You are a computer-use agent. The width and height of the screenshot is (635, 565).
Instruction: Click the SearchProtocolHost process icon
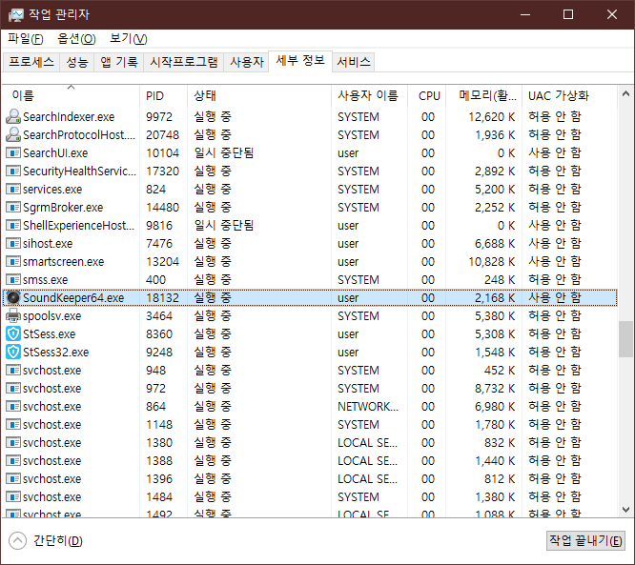[13, 134]
